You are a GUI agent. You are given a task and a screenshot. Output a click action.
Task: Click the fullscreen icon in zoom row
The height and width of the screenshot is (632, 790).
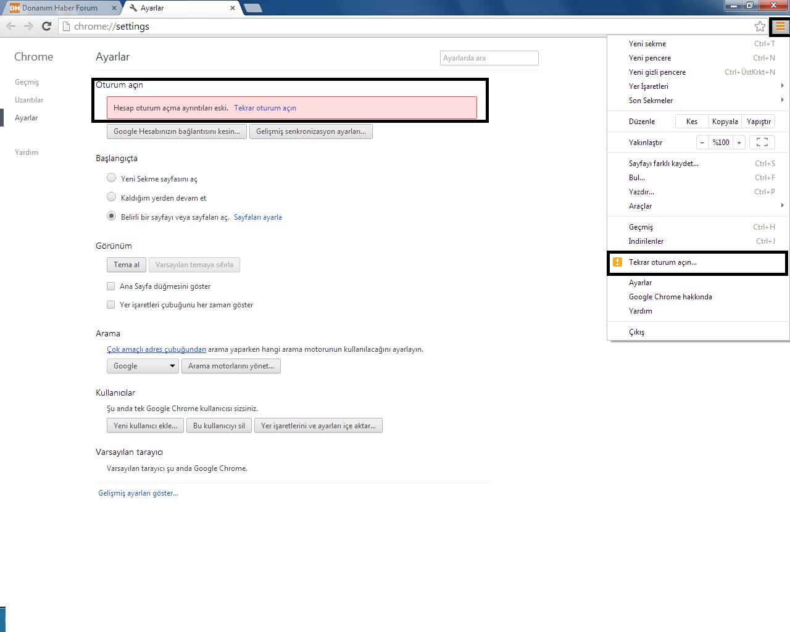point(762,142)
